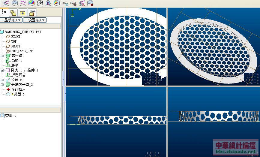260x157 pixels.
Task: Open the 设置(G) dropdown menu
Action: coord(35,20)
